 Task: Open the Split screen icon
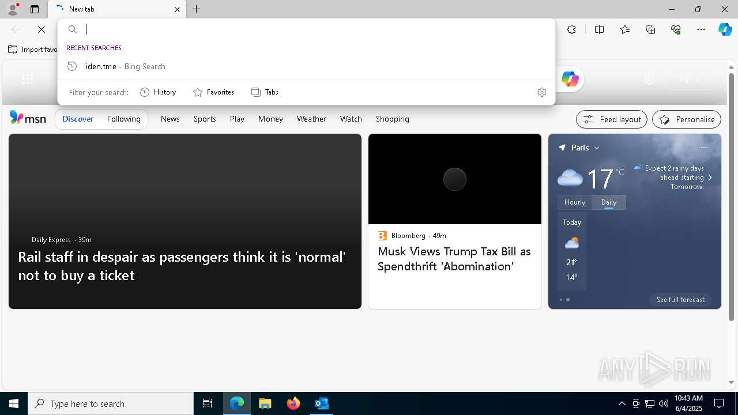click(x=599, y=29)
